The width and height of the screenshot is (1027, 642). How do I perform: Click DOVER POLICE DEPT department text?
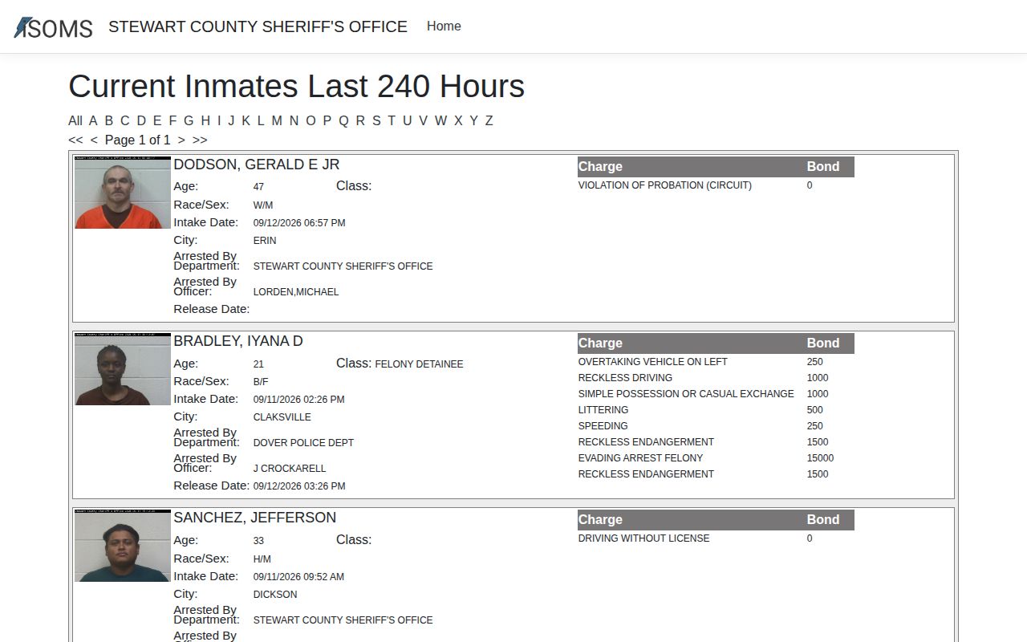[303, 443]
